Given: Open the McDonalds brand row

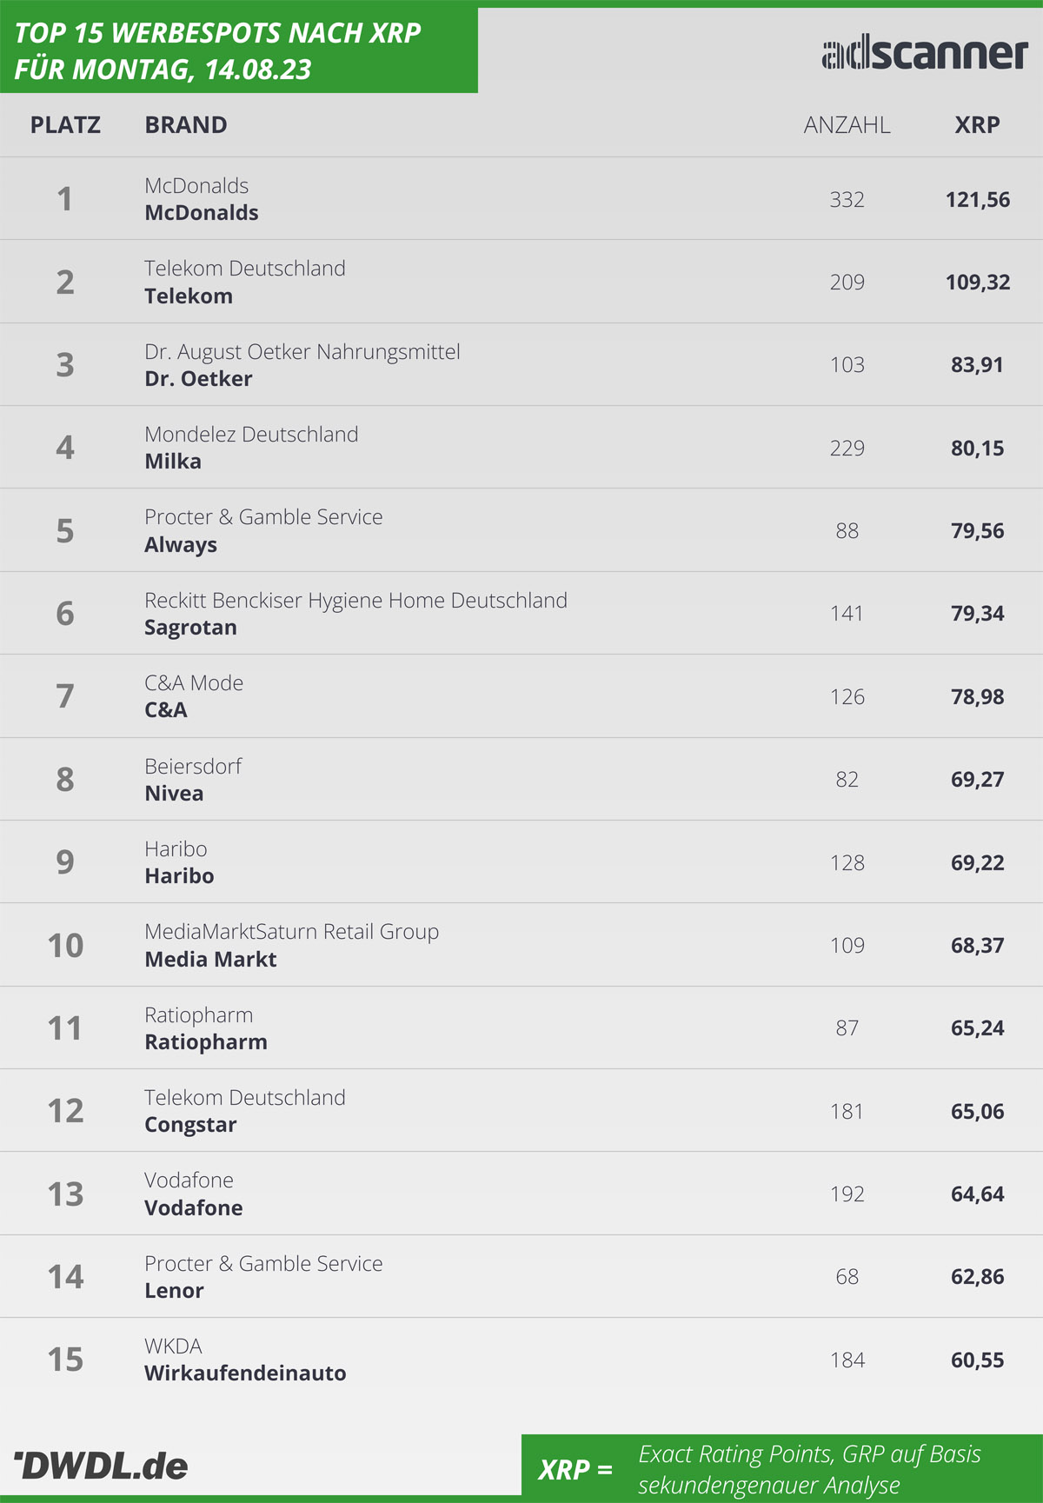Looking at the screenshot, I should pos(521,199).
